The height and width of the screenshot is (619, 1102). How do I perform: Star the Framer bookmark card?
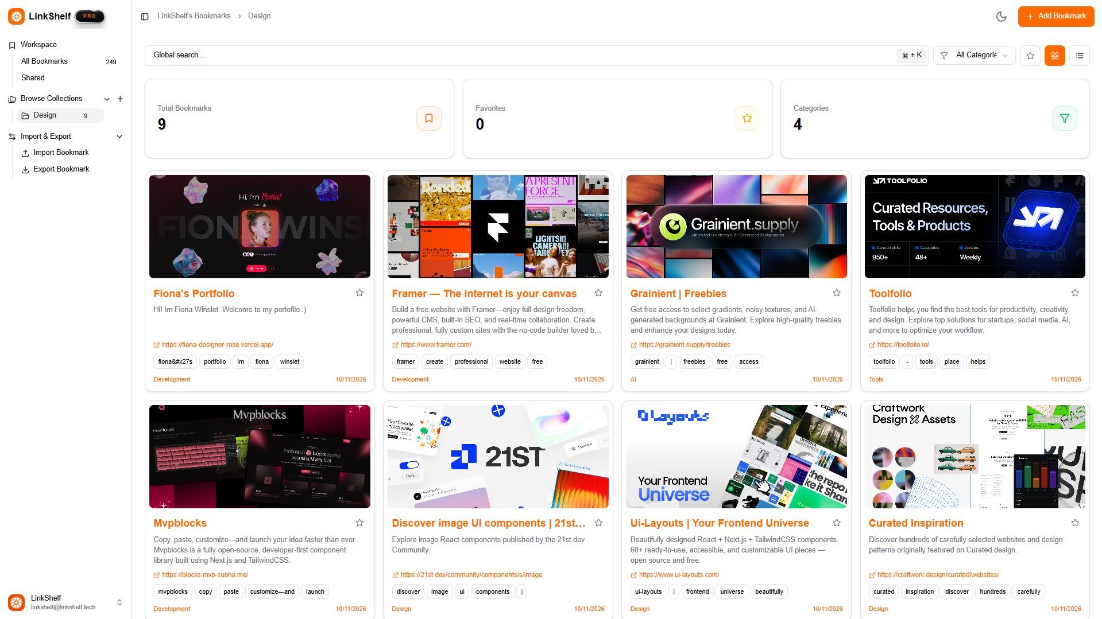tap(598, 293)
